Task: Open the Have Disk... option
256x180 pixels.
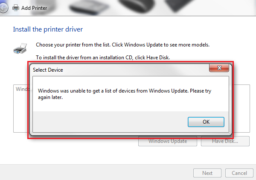Action: (x=225, y=141)
